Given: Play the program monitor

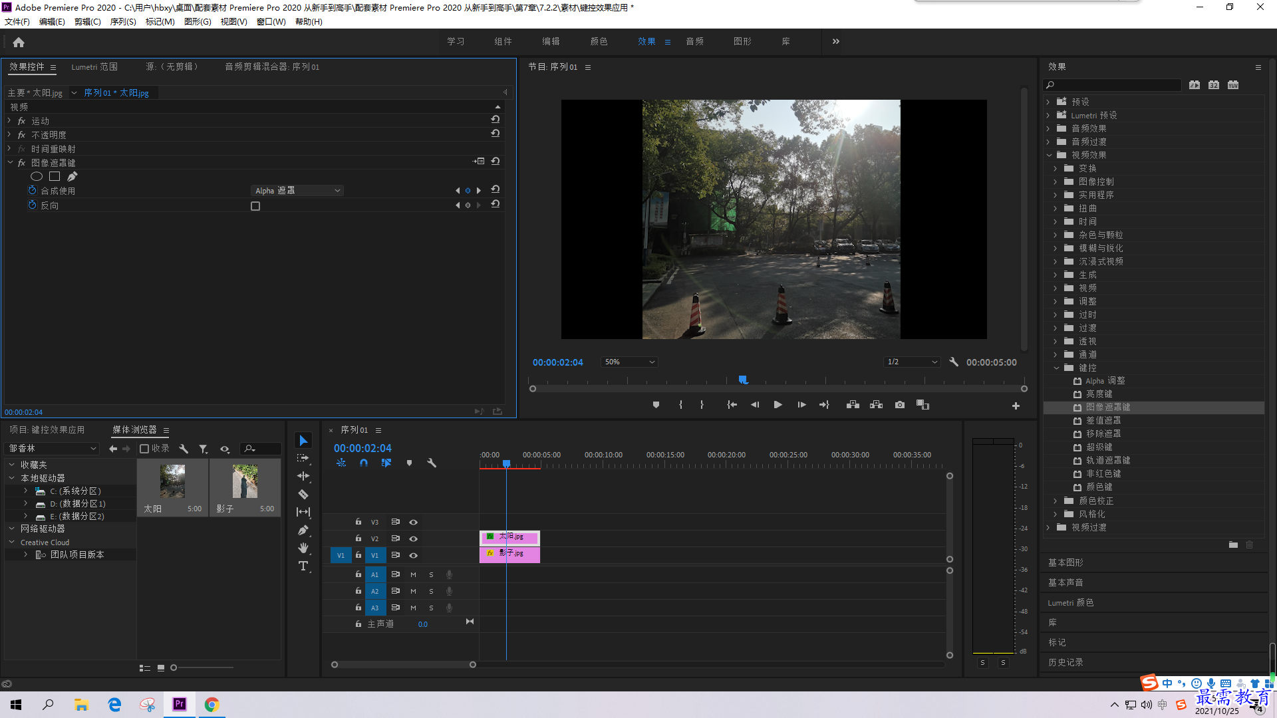Looking at the screenshot, I should [778, 405].
